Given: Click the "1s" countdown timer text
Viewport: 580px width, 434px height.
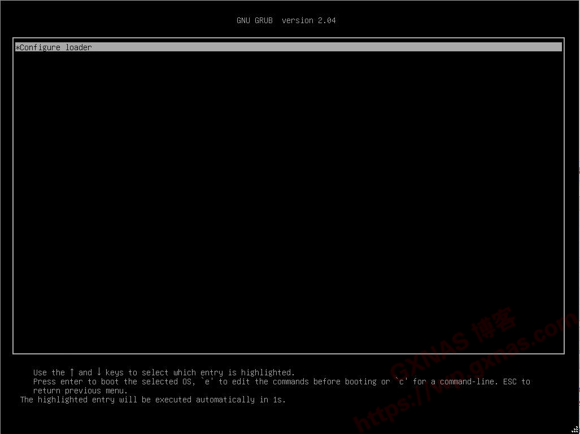Looking at the screenshot, I should 279,400.
